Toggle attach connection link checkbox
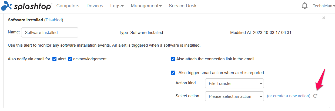The height and width of the screenshot is (111, 335). tap(173, 59)
